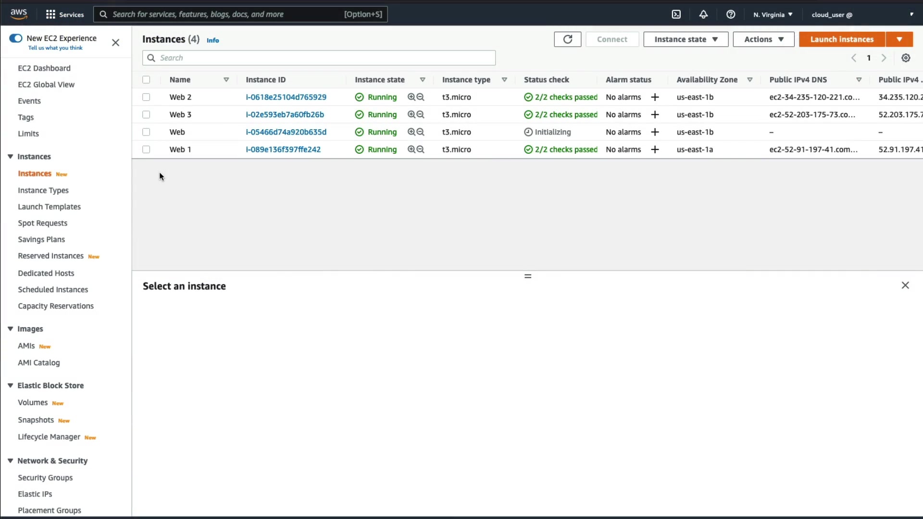Click zoom-out filter icon on Web 1 row
This screenshot has width=923, height=519.
coord(421,149)
